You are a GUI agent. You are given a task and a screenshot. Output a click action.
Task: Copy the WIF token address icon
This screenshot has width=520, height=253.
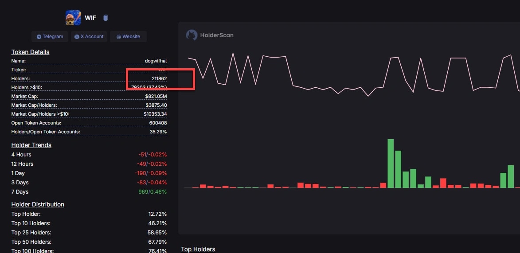tap(106, 18)
